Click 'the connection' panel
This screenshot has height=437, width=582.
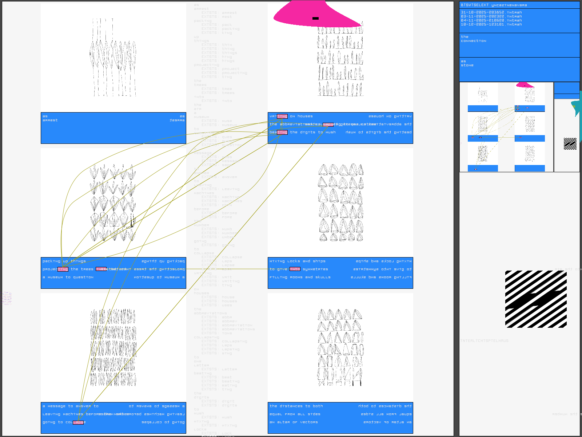coord(519,45)
